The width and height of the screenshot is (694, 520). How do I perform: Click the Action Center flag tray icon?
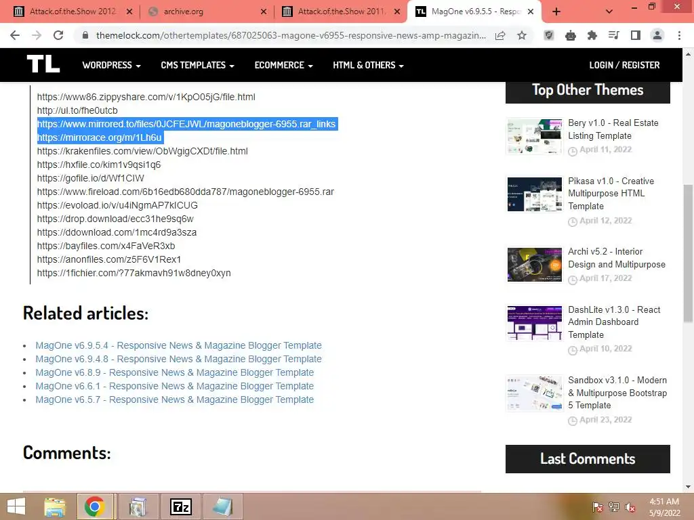tap(598, 507)
